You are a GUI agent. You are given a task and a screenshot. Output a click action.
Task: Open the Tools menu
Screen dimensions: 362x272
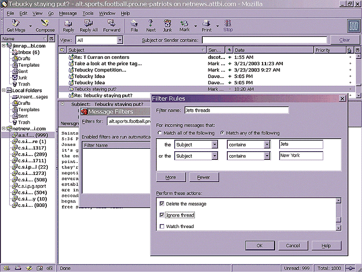pos(88,14)
